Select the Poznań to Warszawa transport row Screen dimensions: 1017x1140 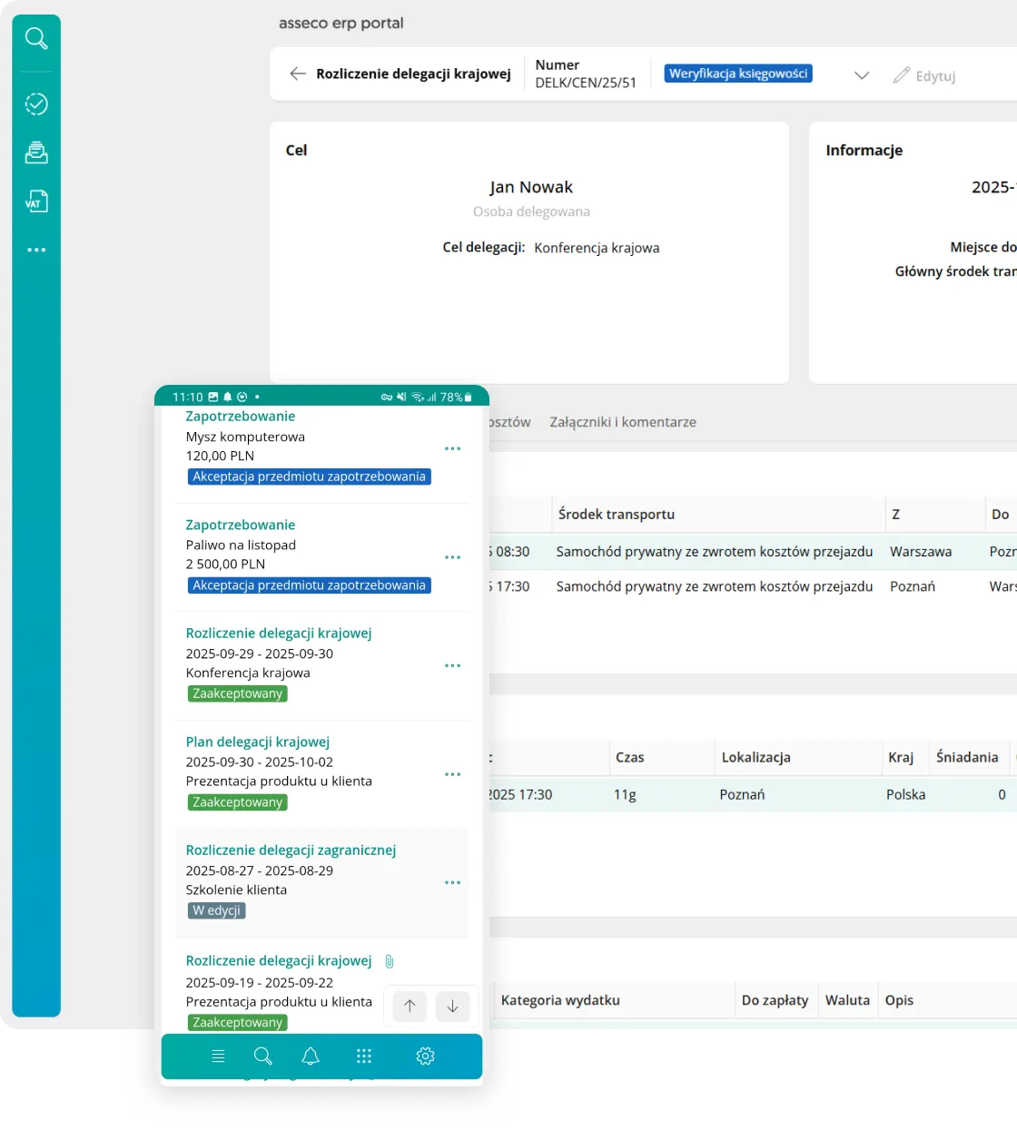coord(714,587)
